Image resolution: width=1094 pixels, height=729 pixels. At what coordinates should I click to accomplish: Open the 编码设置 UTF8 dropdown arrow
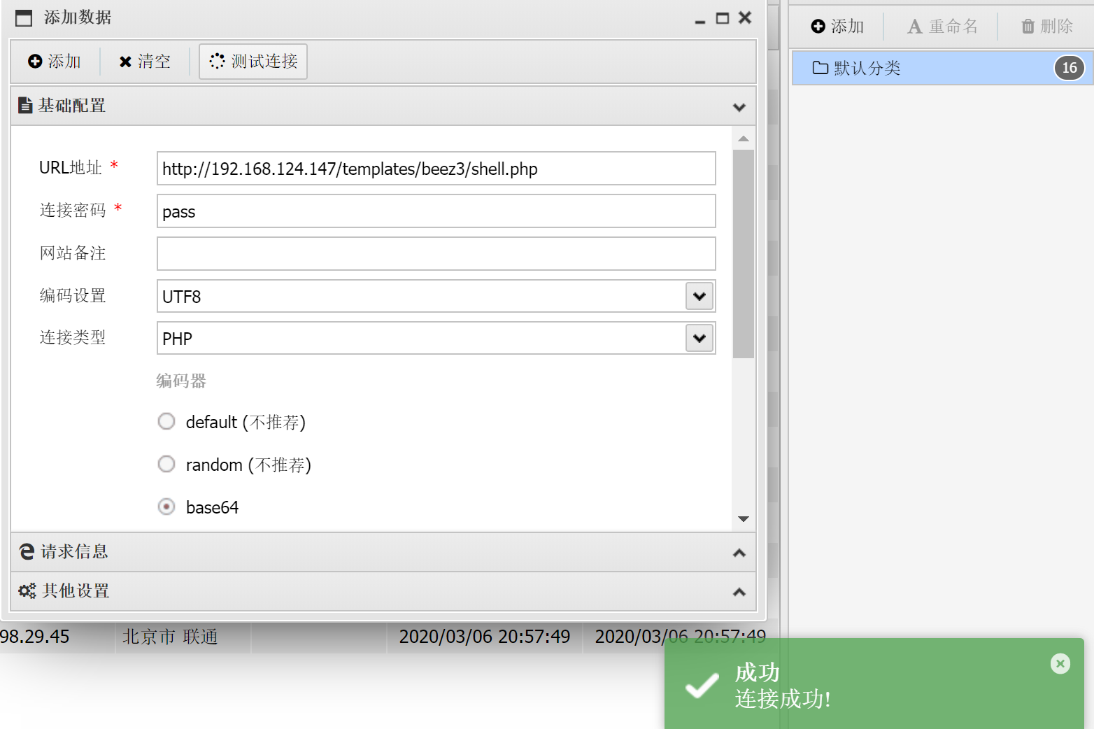(x=699, y=296)
